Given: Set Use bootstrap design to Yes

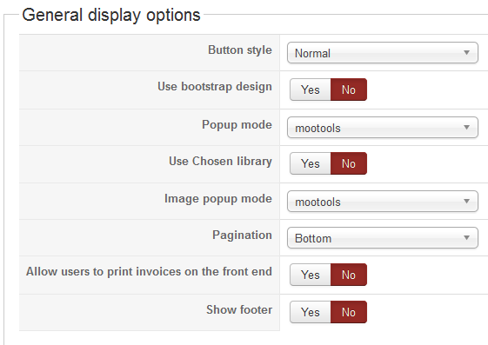Looking at the screenshot, I should click(311, 90).
